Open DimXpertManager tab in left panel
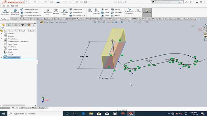 point(23,25)
